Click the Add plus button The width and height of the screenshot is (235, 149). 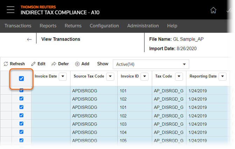tap(82, 64)
